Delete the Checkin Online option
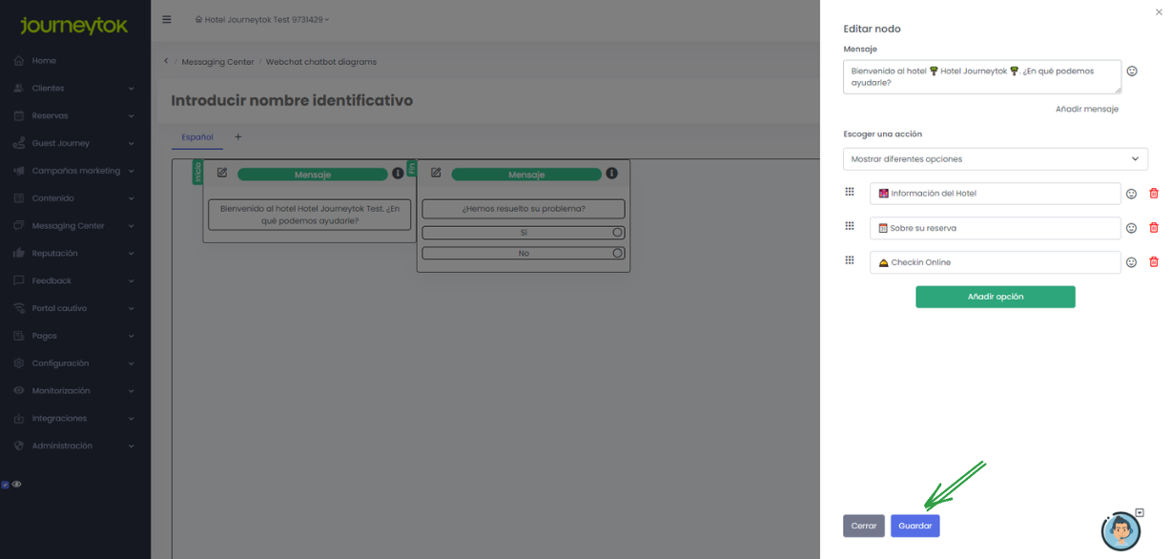Screen dimensions: 1171x559 [1153, 262]
